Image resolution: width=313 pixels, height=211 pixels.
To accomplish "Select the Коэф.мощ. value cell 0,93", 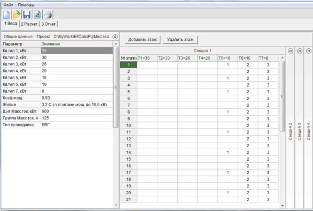I will click(x=77, y=98).
